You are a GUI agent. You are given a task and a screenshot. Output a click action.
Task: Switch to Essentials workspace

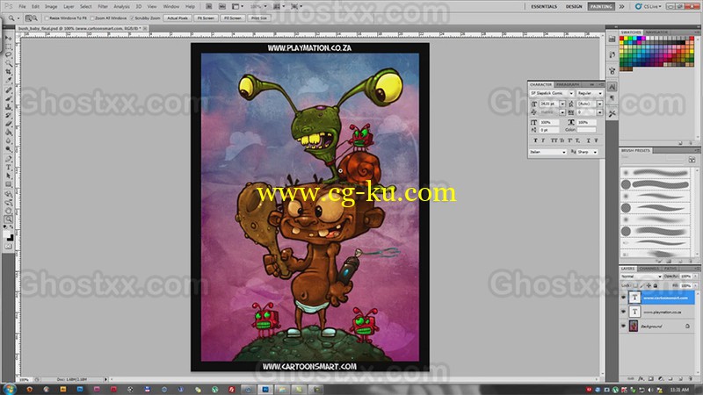click(544, 7)
